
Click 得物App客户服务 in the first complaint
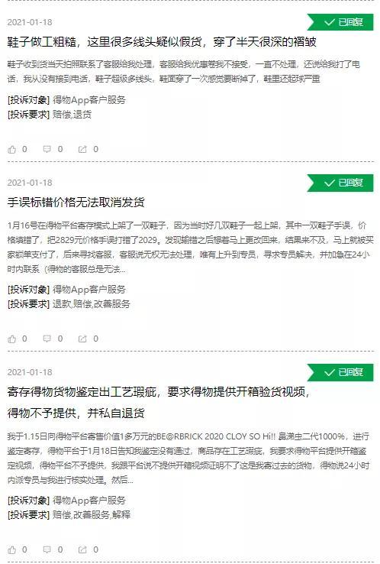tap(89, 100)
